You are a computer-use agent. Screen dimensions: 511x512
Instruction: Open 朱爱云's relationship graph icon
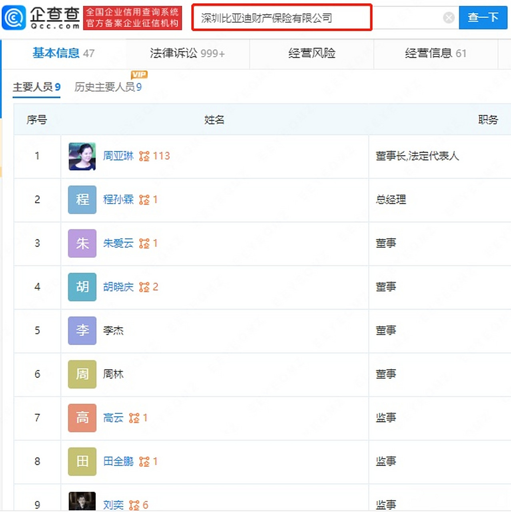(145, 244)
